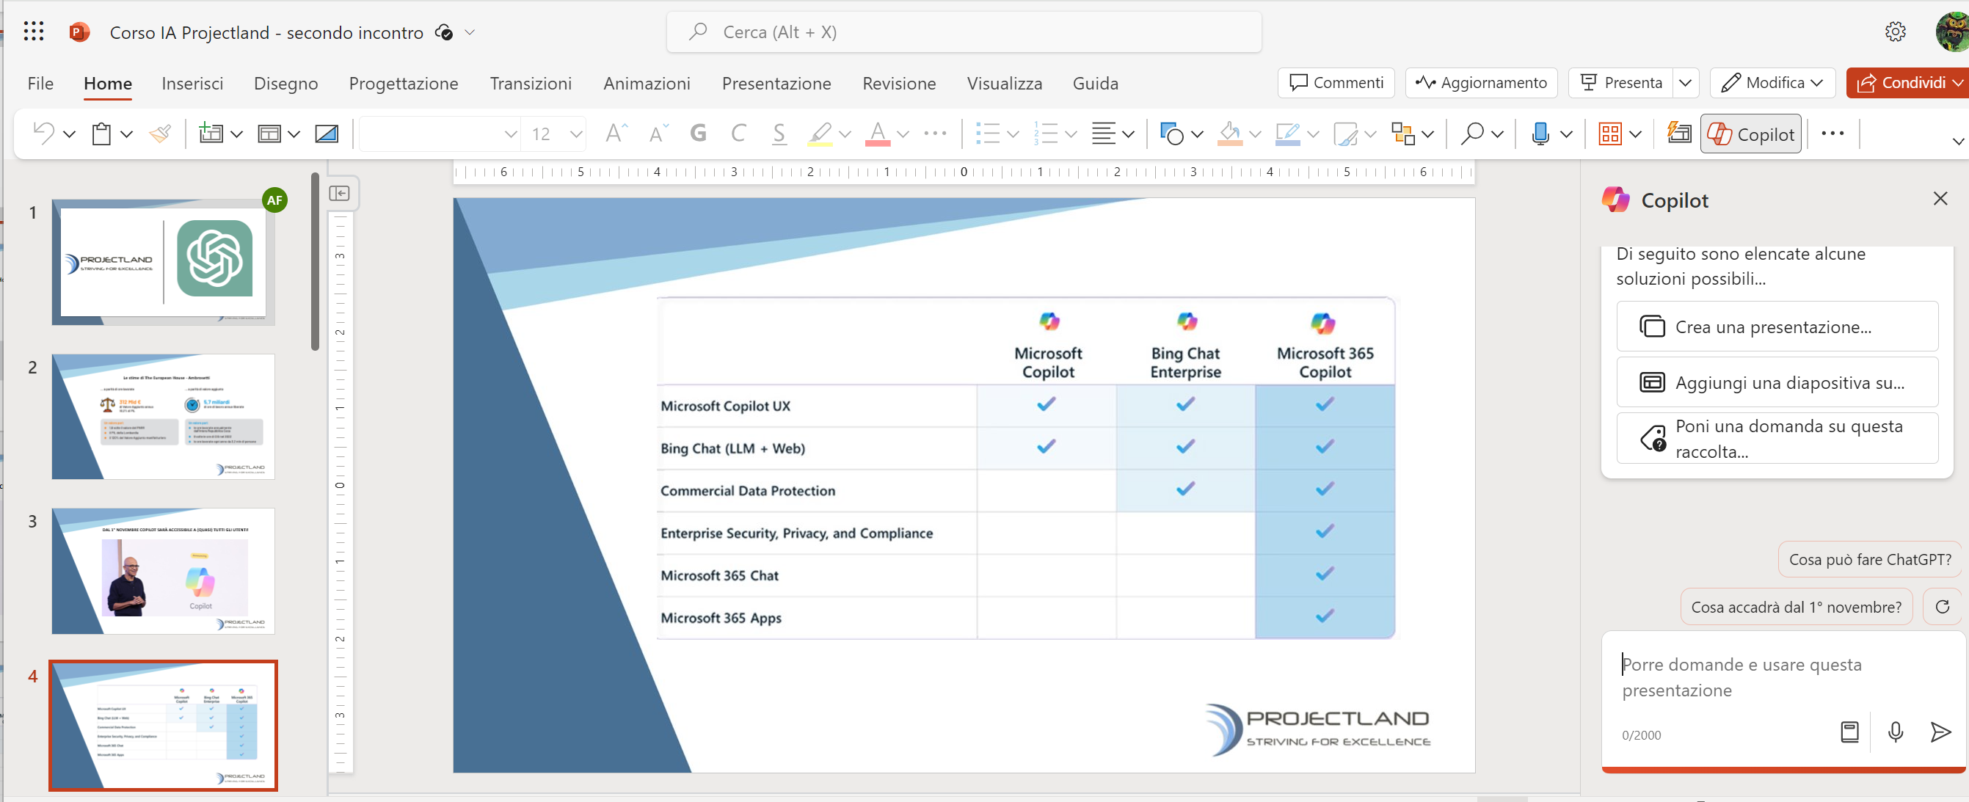Expand the Paste options dropdown
The width and height of the screenshot is (1969, 802).
coord(127,134)
